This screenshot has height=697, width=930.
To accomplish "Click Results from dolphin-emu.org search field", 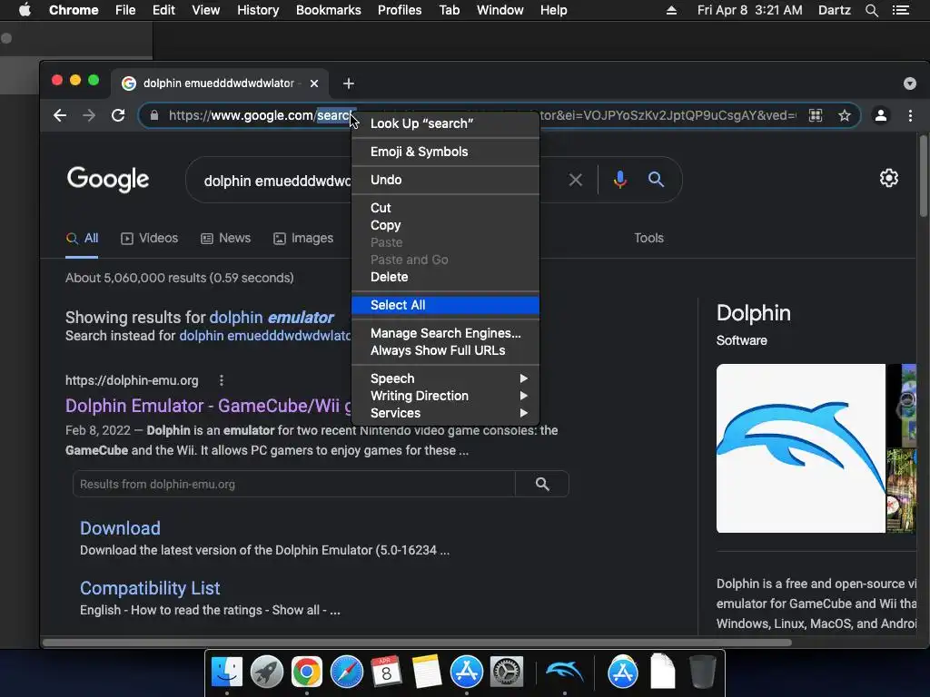I will coord(294,485).
